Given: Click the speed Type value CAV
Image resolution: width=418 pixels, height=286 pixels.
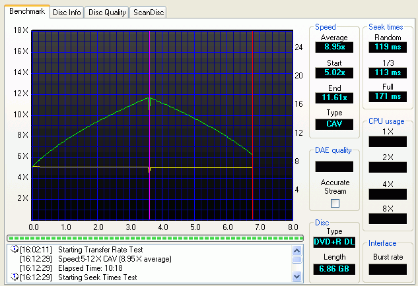Looking at the screenshot, I should [334, 124].
